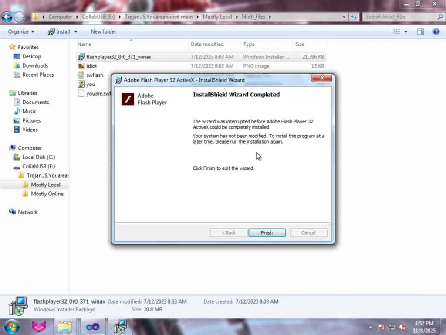Show hidden tray icons arrow
446x335 pixels.
pos(371,327)
